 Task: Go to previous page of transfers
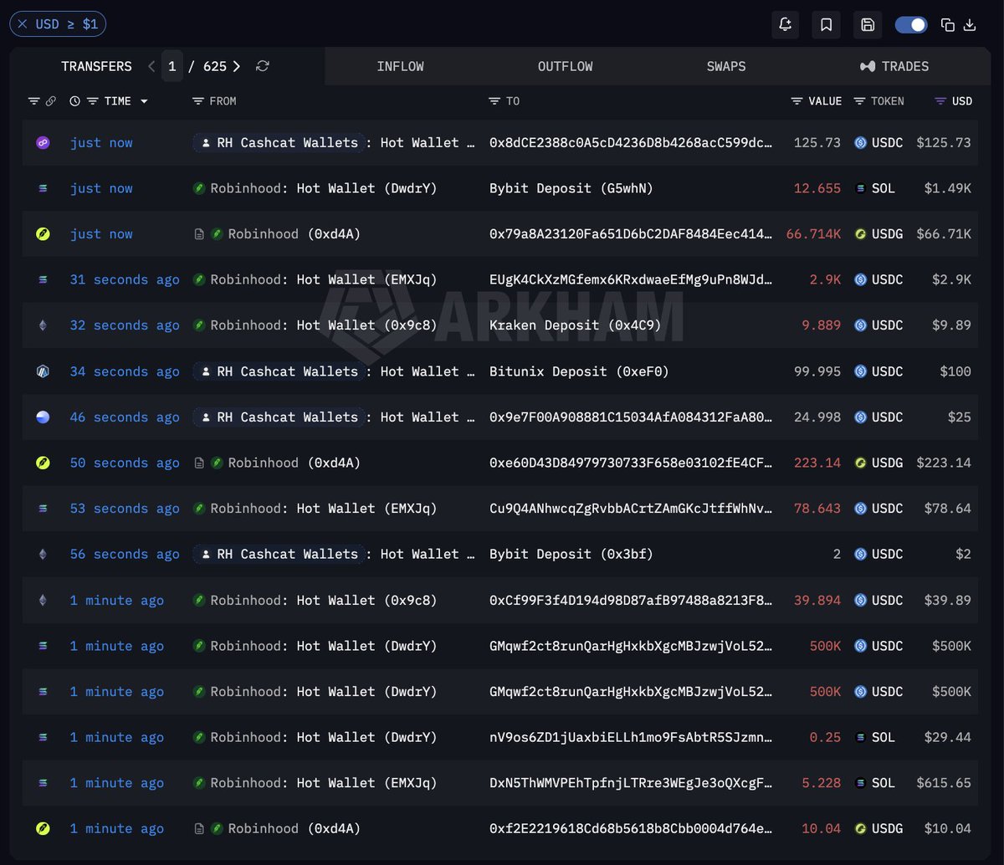[x=151, y=66]
